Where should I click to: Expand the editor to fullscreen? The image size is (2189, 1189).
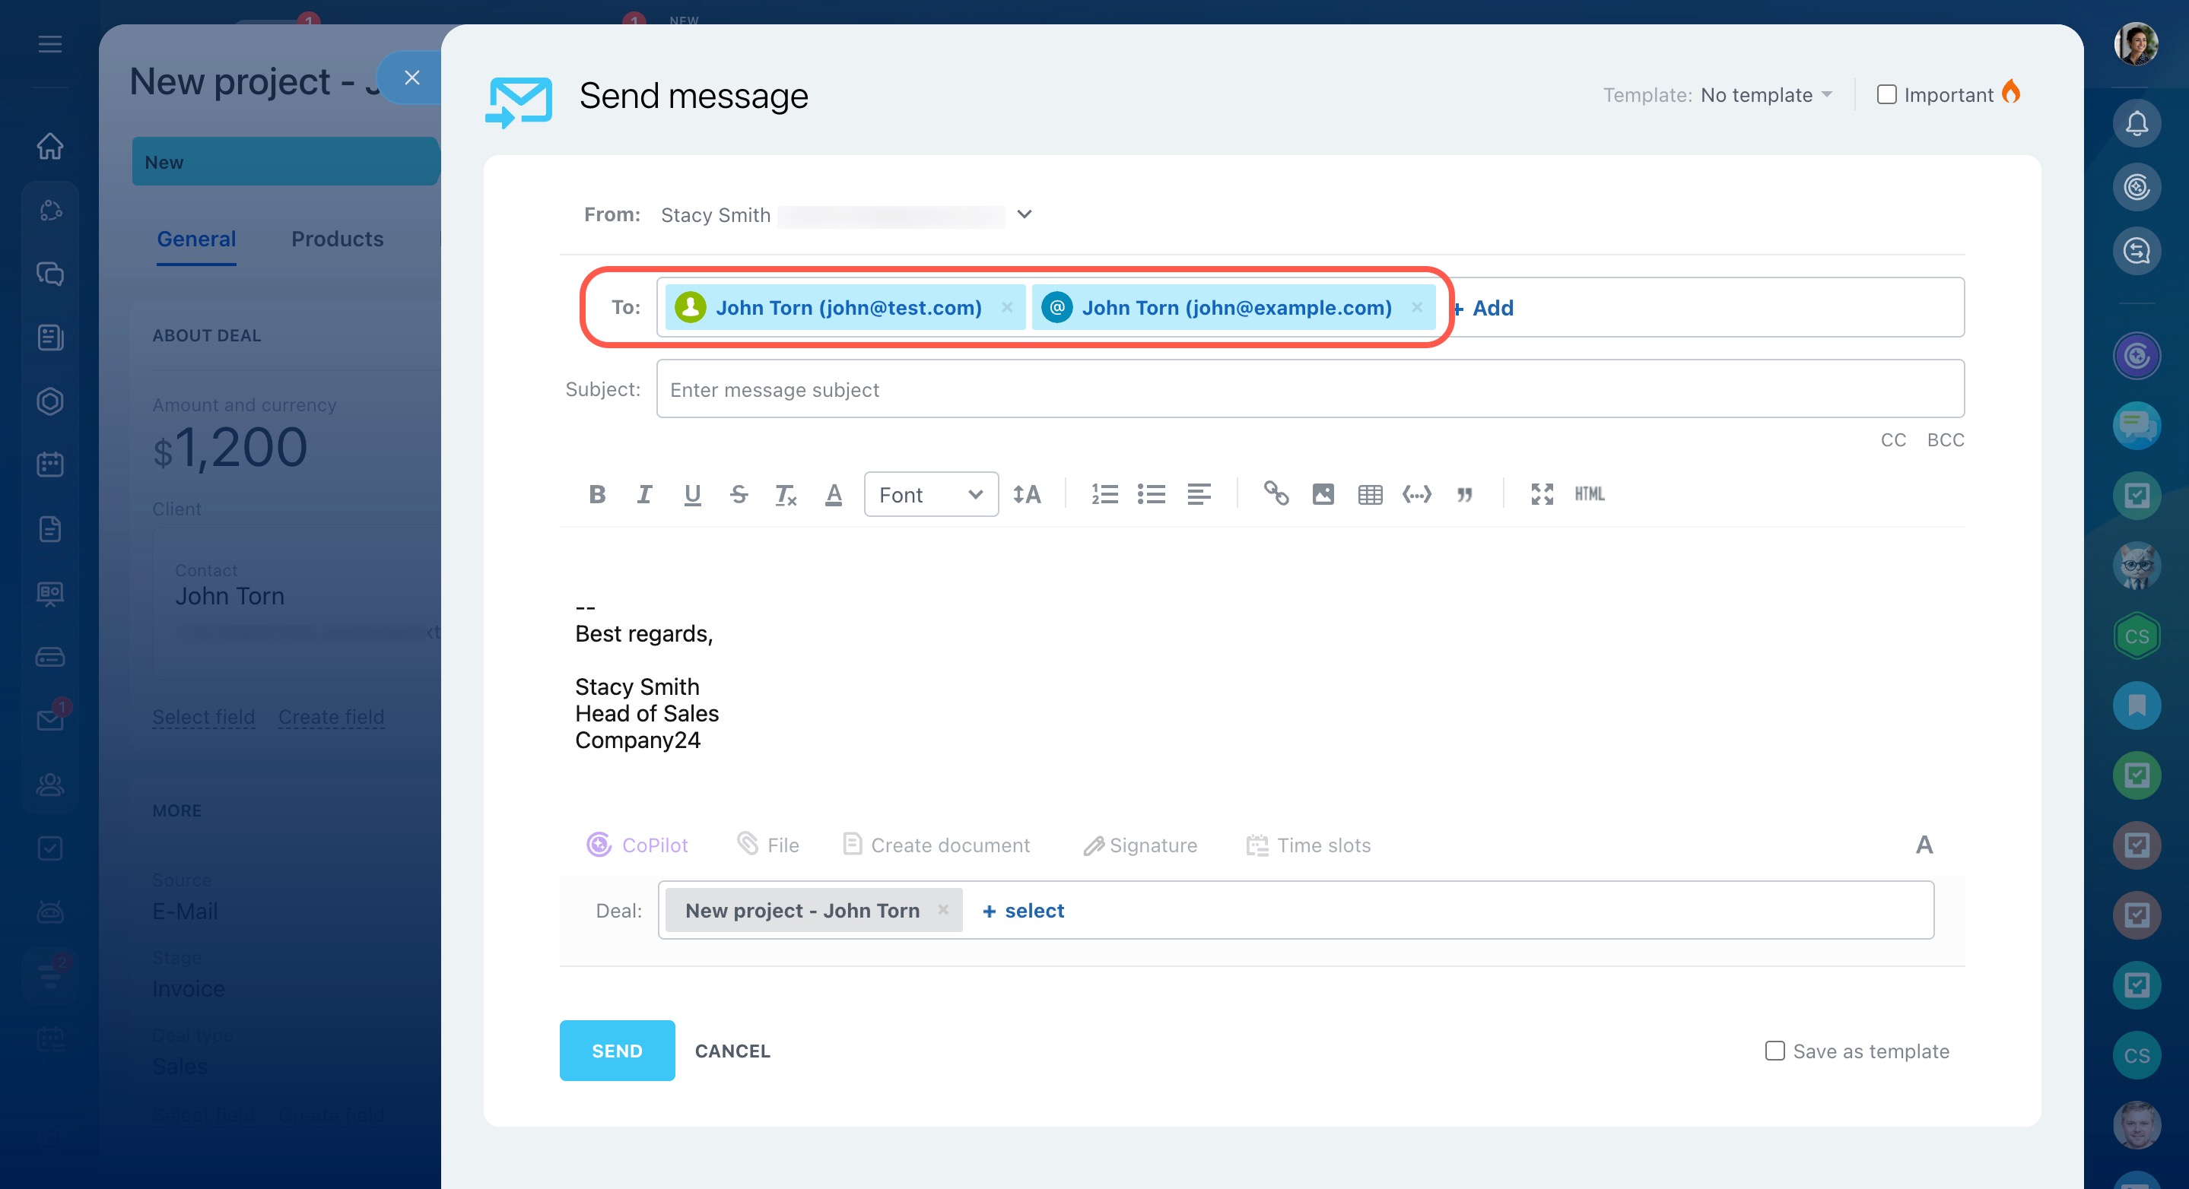(x=1542, y=494)
